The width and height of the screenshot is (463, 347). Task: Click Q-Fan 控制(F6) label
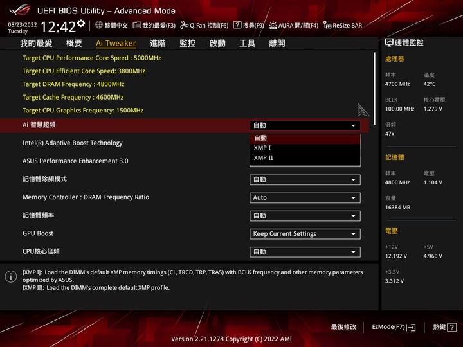[209, 26]
